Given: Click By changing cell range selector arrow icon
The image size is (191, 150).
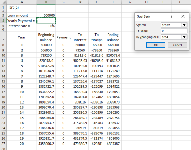Looking at the screenshot, I should [x=184, y=37].
